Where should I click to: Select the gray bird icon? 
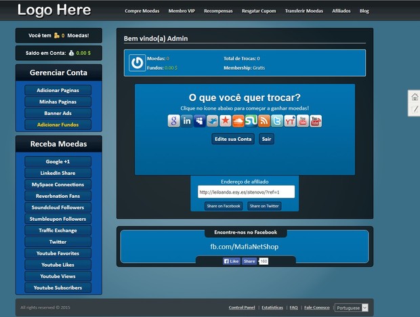pos(213,121)
